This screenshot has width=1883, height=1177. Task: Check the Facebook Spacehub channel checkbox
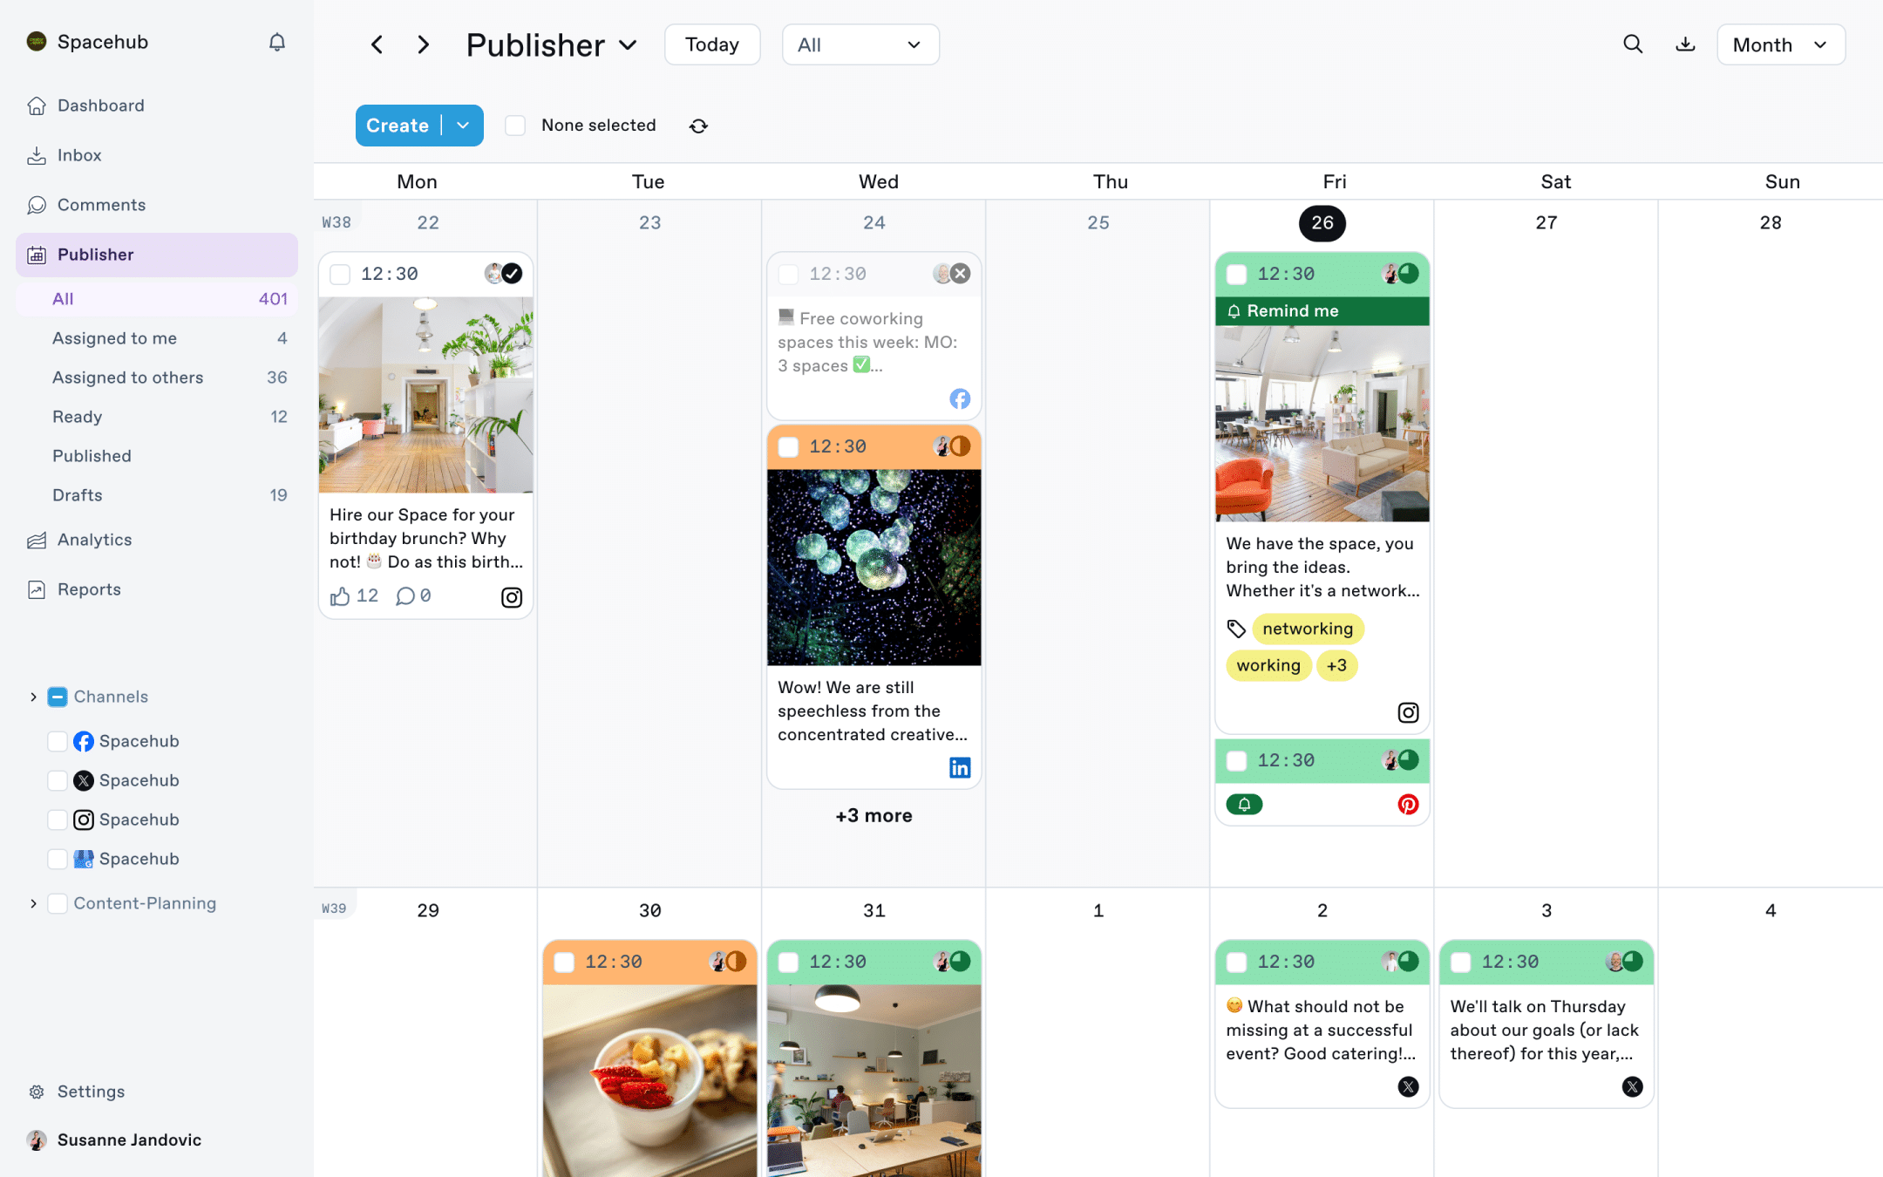pos(58,741)
